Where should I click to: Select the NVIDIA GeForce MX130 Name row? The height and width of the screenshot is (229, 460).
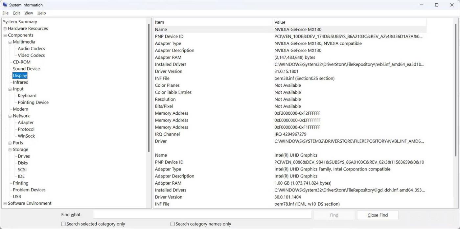pyautogui.click(x=290, y=30)
